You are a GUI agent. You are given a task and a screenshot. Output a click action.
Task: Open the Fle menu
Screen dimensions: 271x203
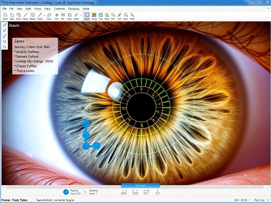5,9
